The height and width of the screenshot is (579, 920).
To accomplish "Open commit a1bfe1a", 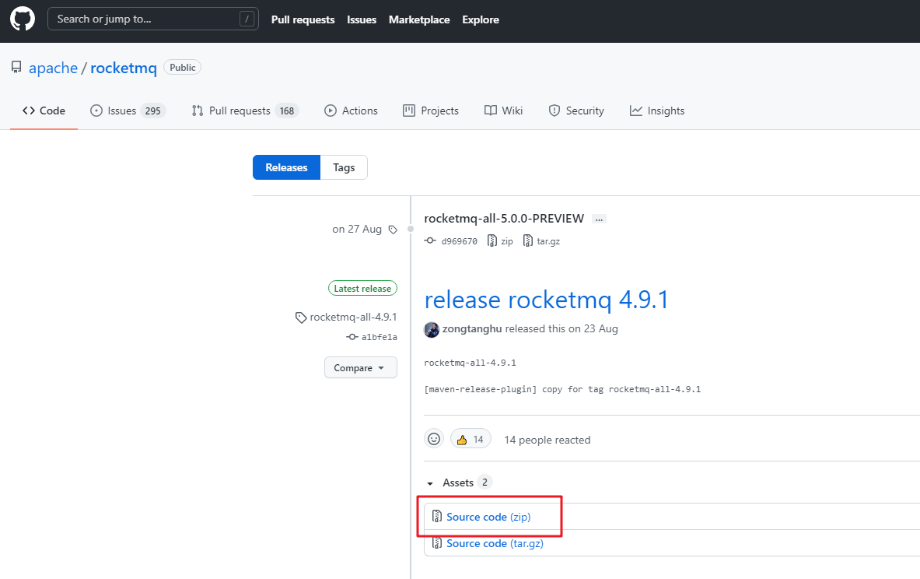I will (379, 337).
